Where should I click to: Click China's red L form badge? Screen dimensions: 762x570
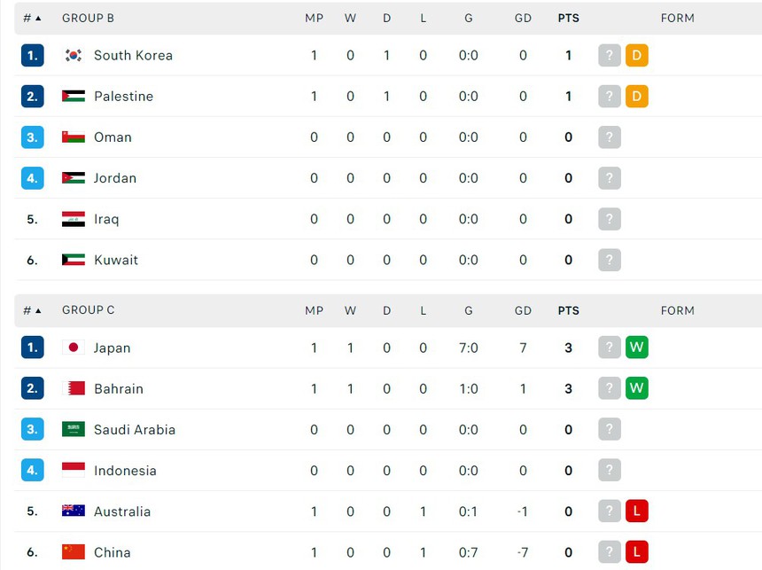636,551
